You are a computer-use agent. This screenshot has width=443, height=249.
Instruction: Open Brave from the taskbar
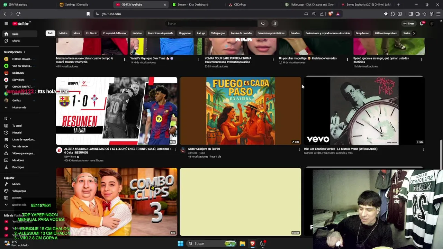click(253, 243)
